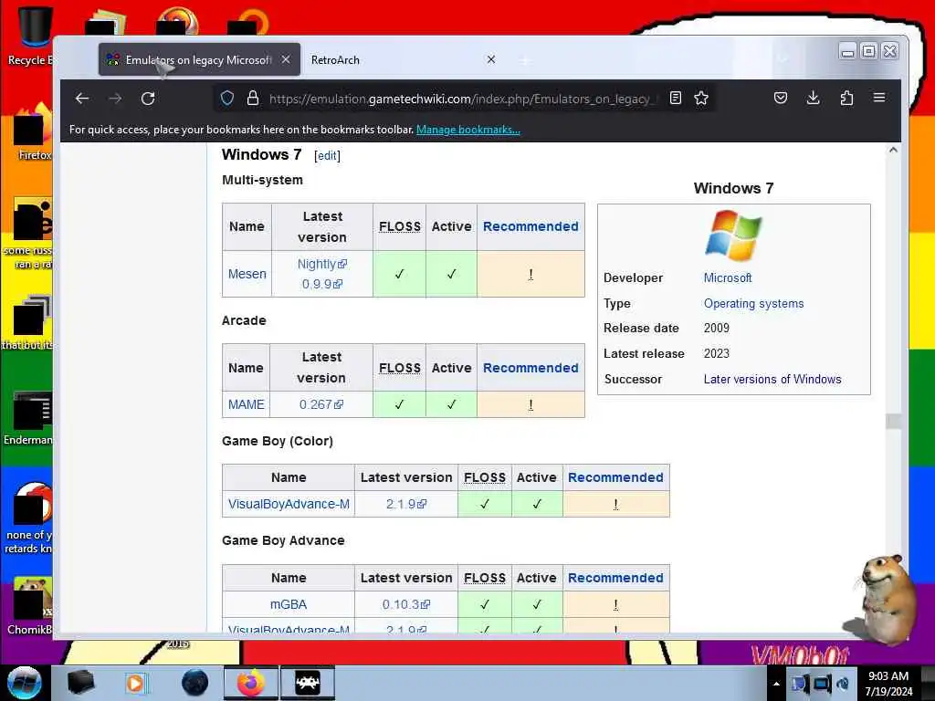Viewport: 935px width, 701px height.
Task: Open the mGBA emulator link
Action: pyautogui.click(x=289, y=604)
